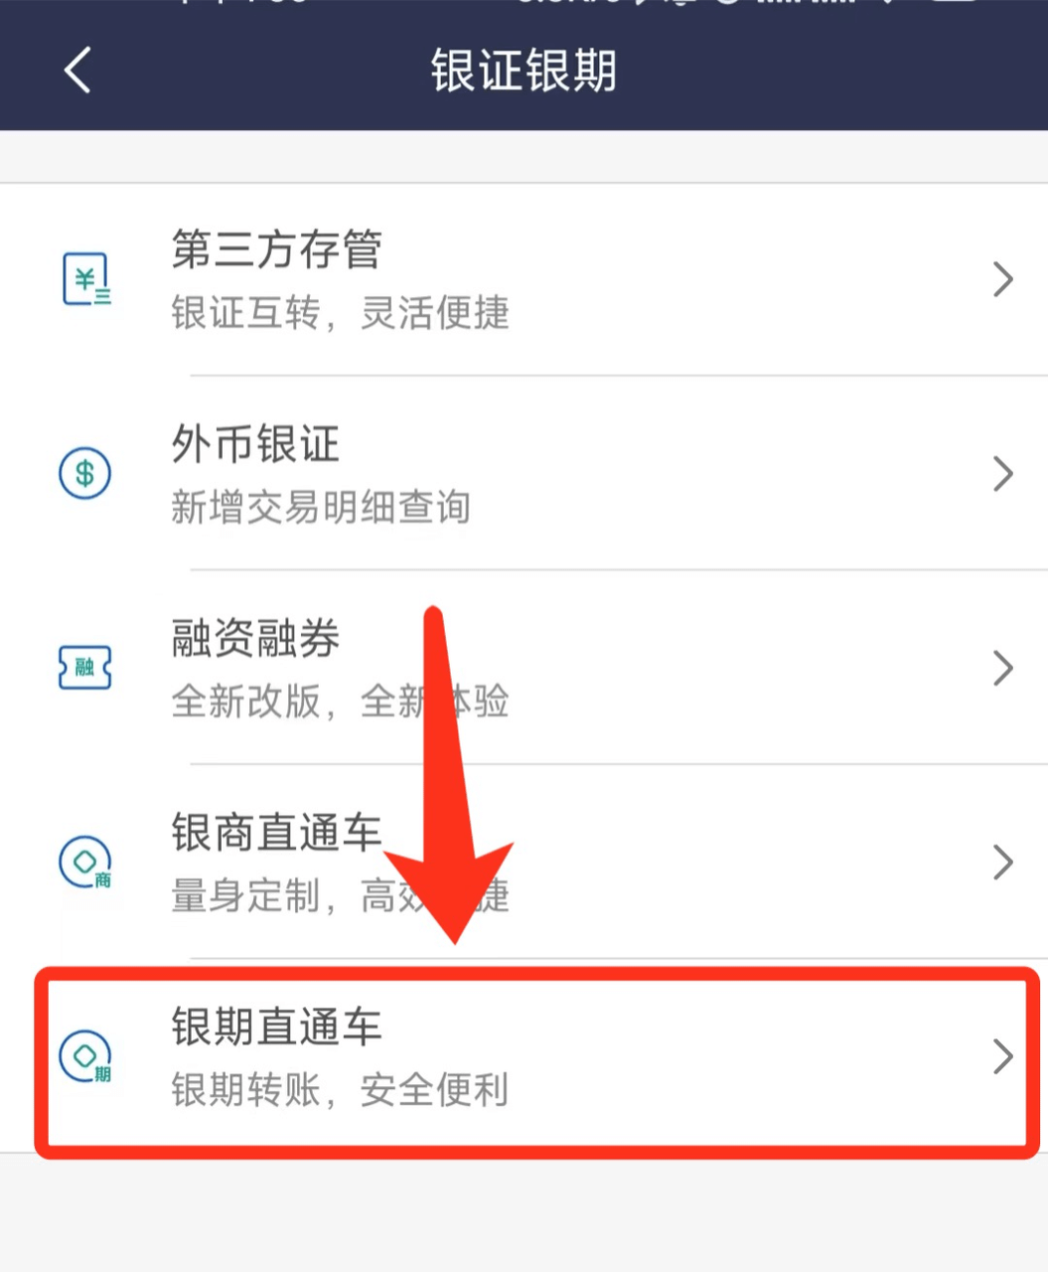Expand the 外币银证 row chevron

pyautogui.click(x=1003, y=474)
